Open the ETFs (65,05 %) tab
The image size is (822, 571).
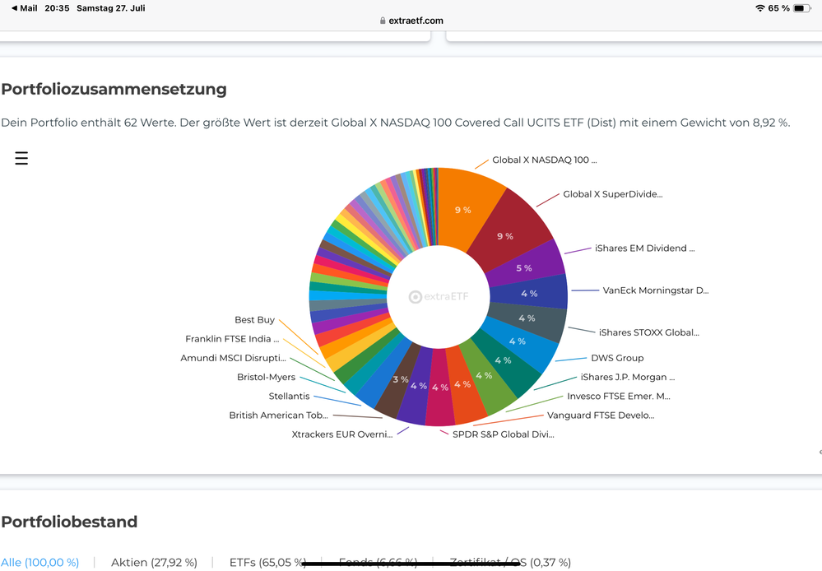267,563
